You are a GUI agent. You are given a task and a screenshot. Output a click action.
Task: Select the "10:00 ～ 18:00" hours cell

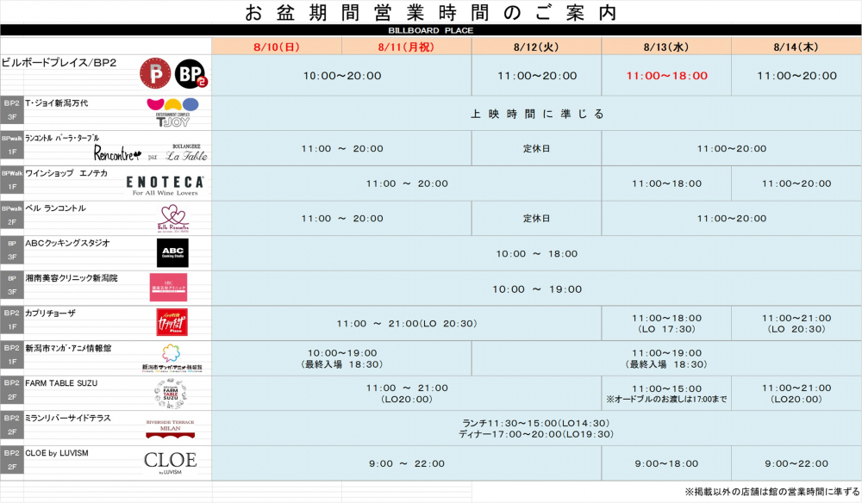536,254
